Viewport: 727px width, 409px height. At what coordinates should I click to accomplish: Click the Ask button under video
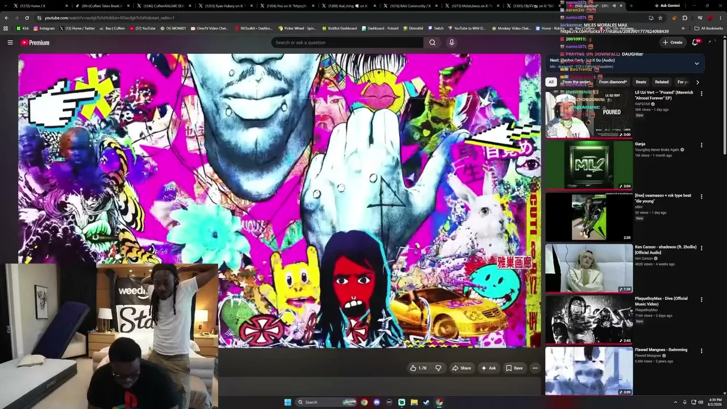coord(488,368)
